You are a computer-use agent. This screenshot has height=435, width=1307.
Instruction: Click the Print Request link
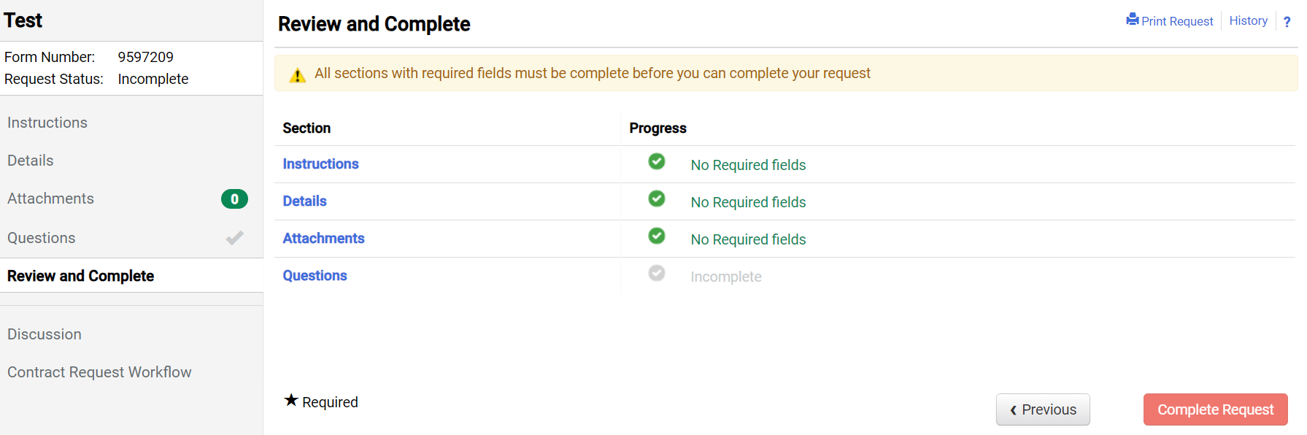1177,21
